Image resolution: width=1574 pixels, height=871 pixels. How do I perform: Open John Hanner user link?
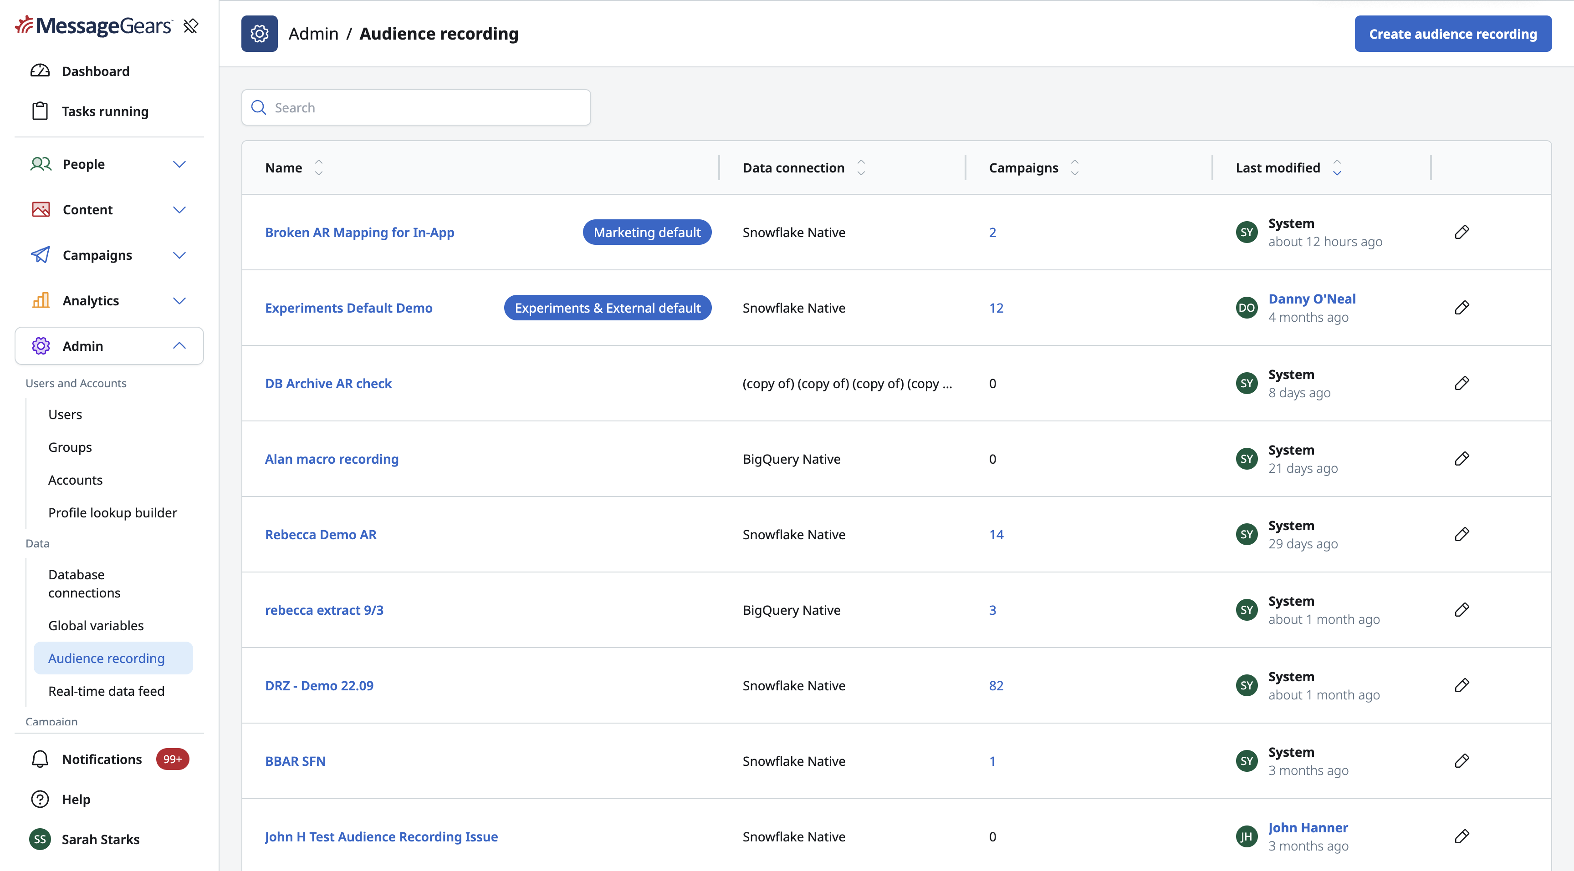pyautogui.click(x=1308, y=828)
